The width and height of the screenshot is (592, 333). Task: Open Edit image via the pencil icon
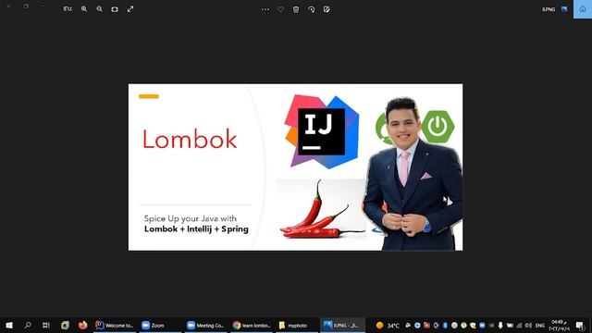pos(327,9)
